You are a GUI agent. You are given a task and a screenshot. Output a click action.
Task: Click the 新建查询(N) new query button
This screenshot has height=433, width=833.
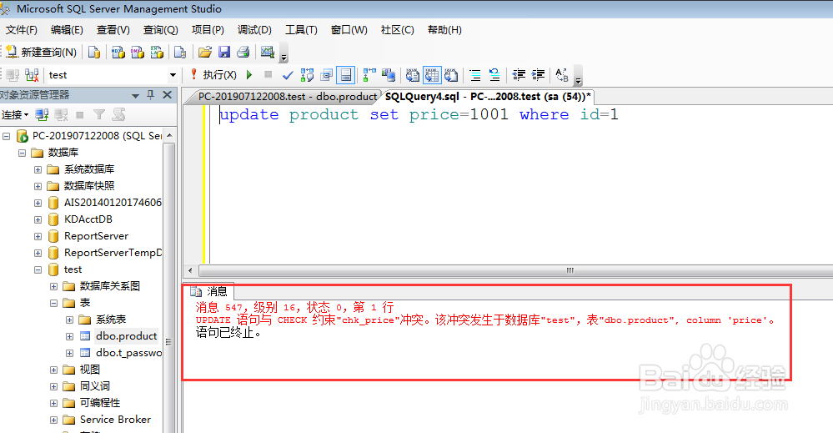[x=42, y=52]
